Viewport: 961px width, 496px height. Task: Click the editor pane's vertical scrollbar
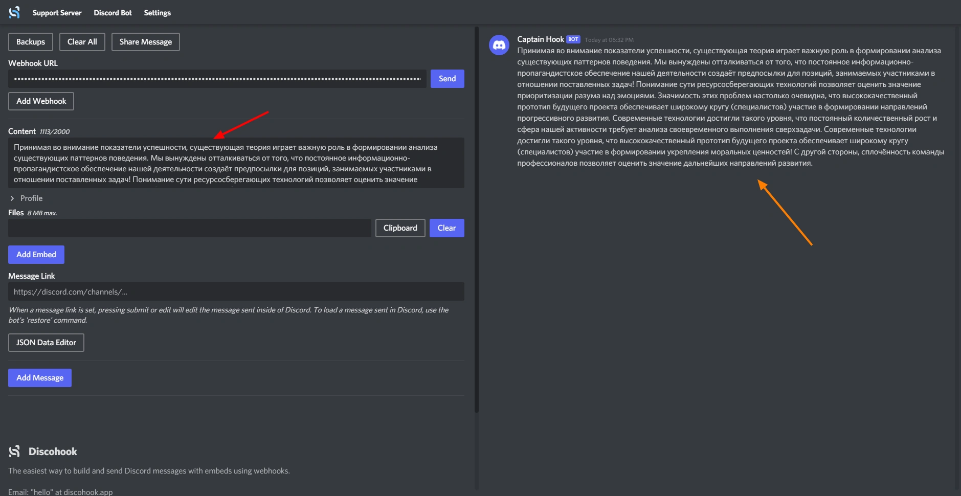477,220
